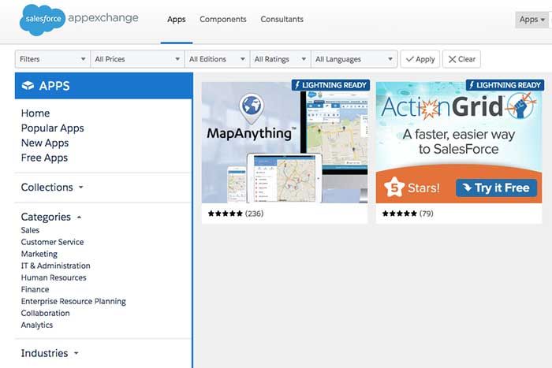Switch to the Components tab
552x368 pixels.
coord(222,20)
